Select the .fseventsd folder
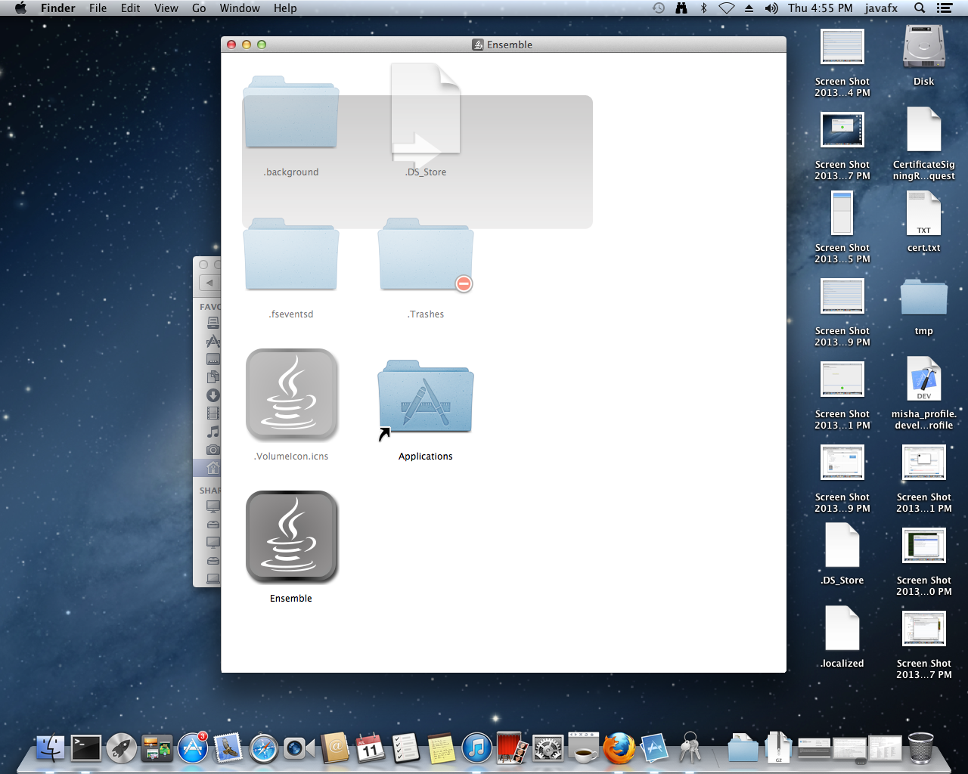This screenshot has height=774, width=968. tap(291, 257)
